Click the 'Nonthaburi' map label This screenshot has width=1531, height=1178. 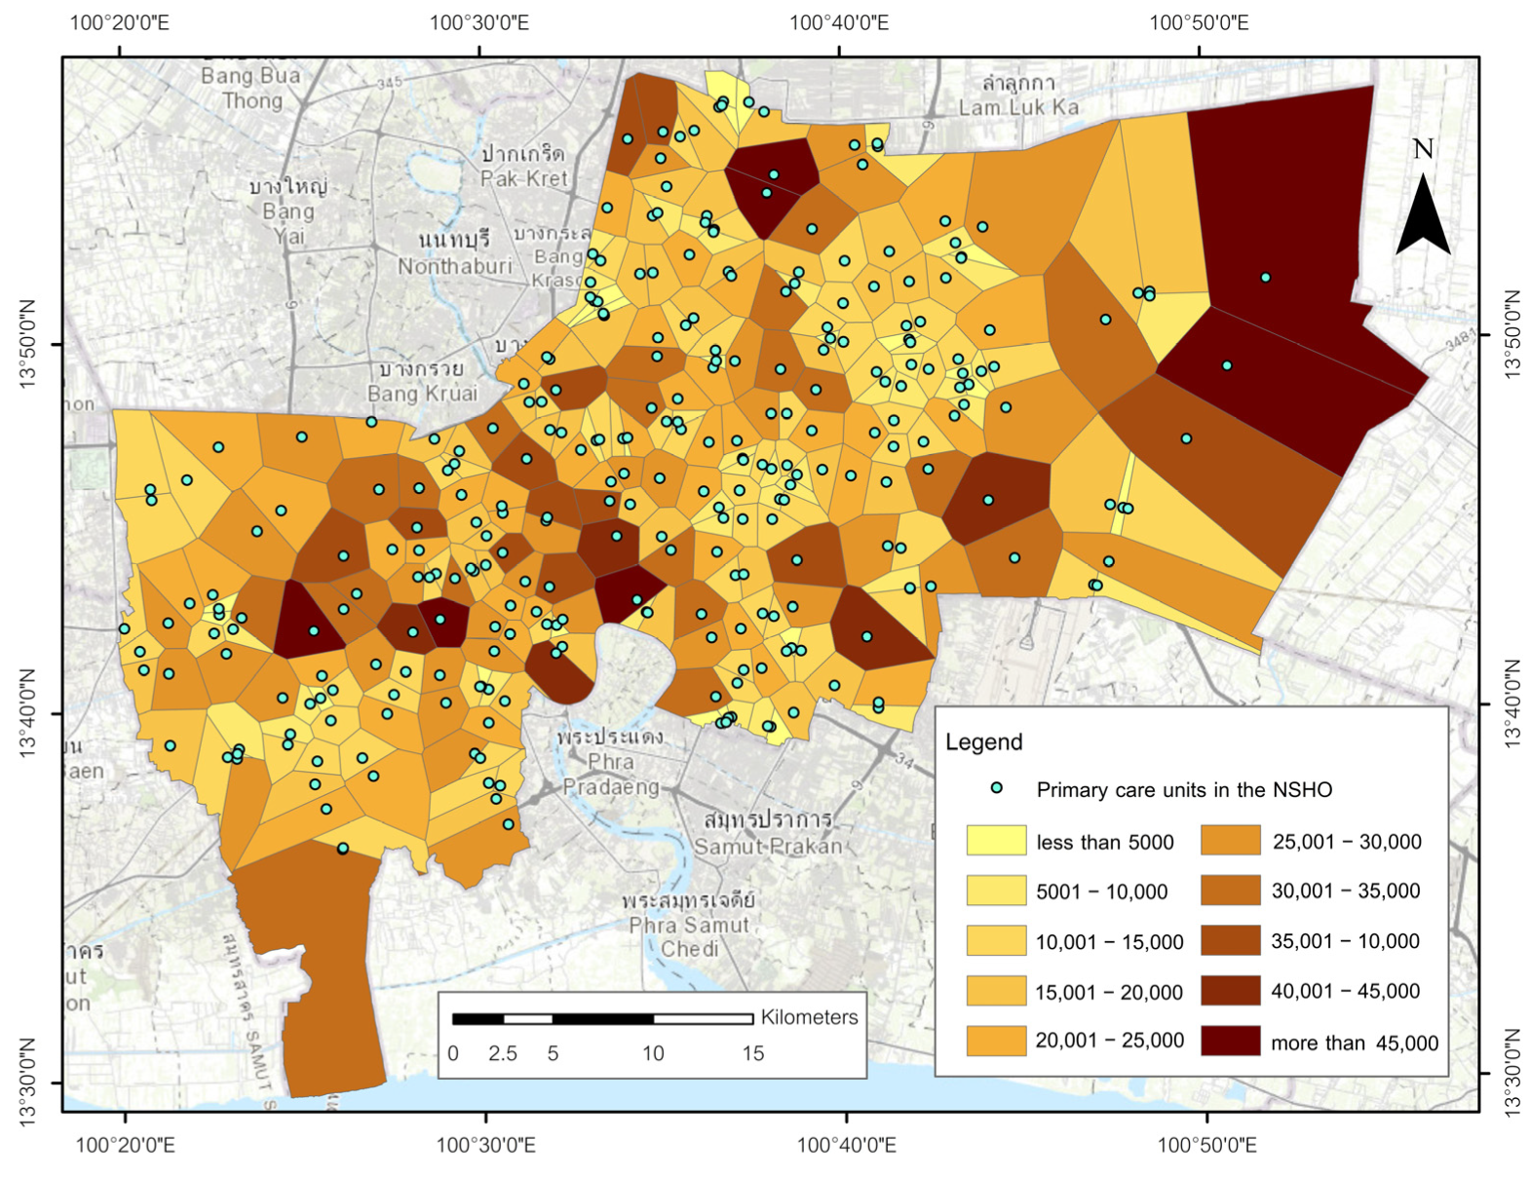pos(454,266)
